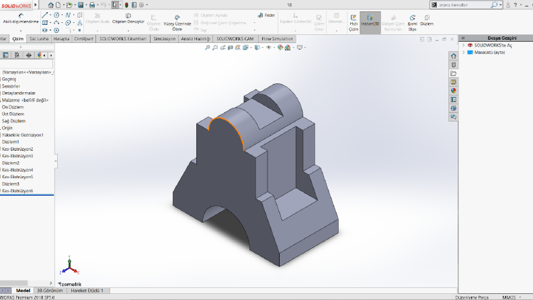533x300 pixels.
Task: Open Appearances color ball in task pane
Action: pyautogui.click(x=453, y=91)
